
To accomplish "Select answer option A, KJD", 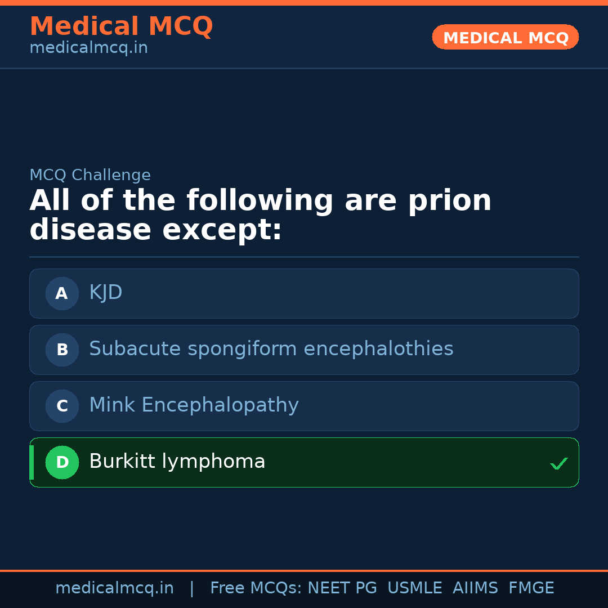I will pos(304,293).
